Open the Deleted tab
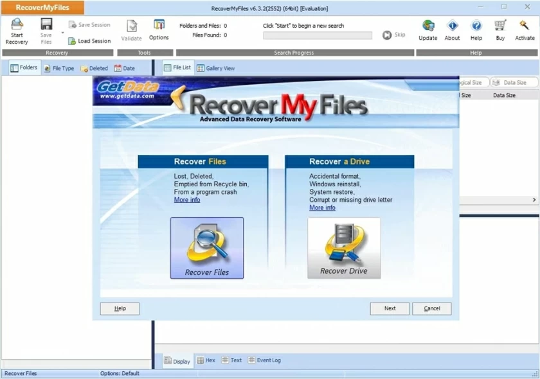This screenshot has height=379, width=540. [95, 67]
